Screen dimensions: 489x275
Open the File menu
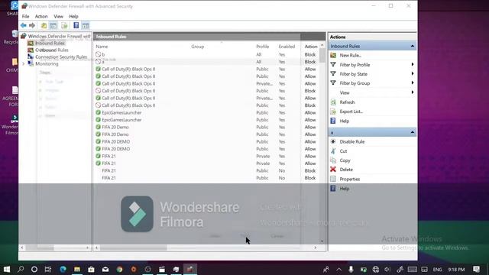(25, 16)
